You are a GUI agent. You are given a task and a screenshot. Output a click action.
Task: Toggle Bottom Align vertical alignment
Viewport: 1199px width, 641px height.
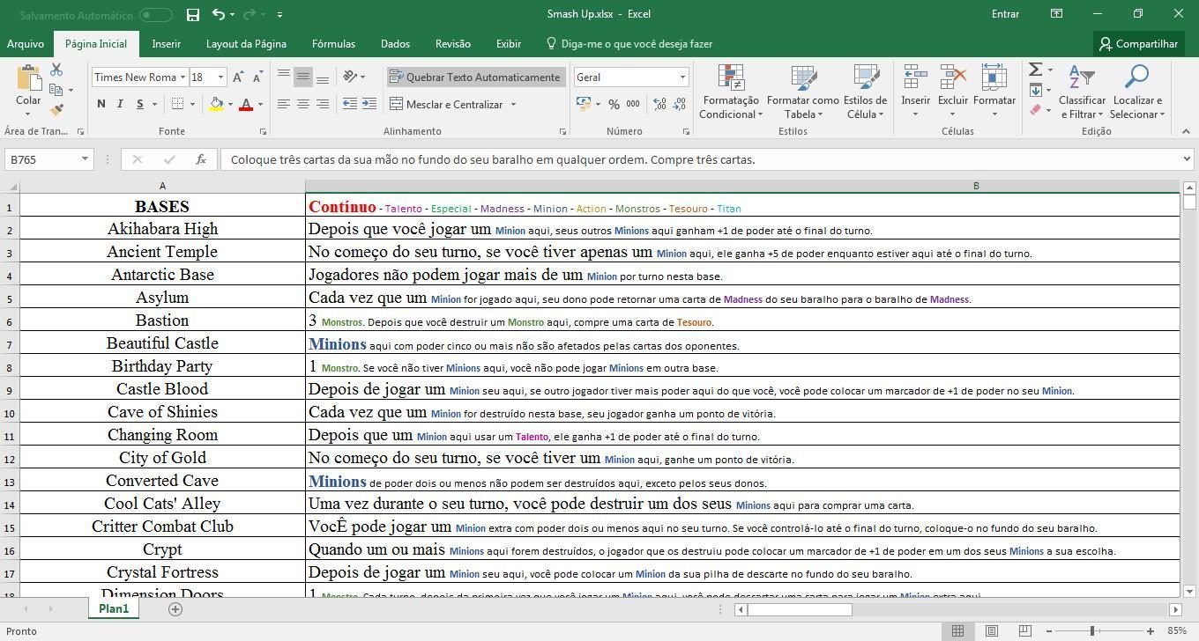tap(322, 77)
